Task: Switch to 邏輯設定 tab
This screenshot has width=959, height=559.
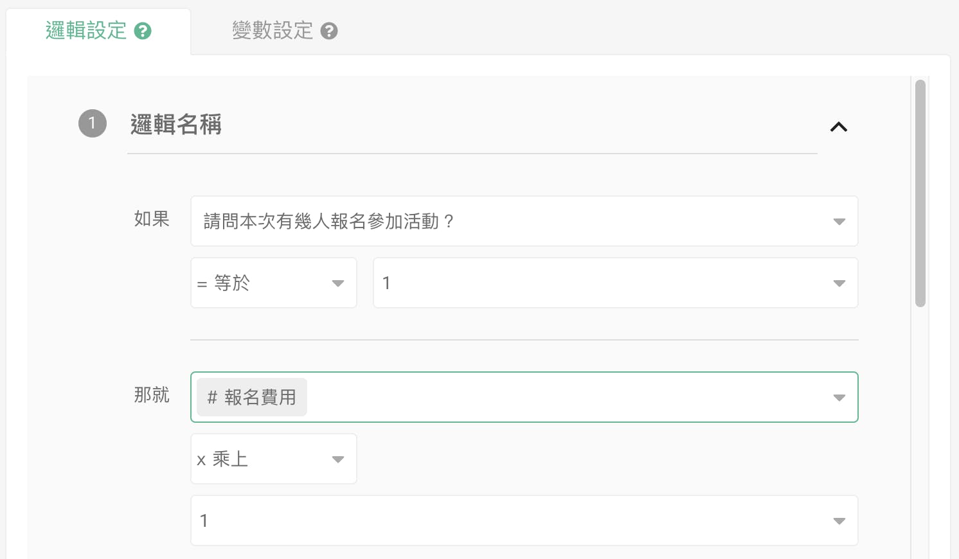Action: click(86, 31)
